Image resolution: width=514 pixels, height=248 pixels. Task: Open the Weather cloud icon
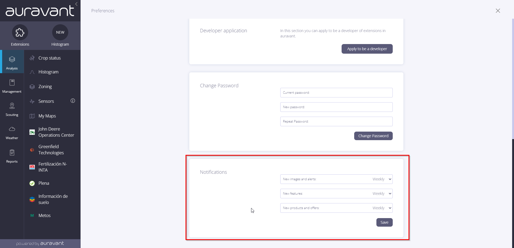pyautogui.click(x=12, y=129)
